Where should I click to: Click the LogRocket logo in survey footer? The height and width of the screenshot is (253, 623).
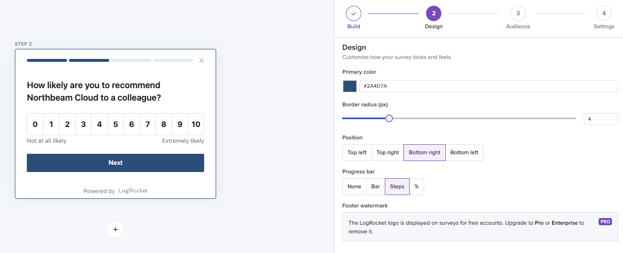click(x=133, y=191)
